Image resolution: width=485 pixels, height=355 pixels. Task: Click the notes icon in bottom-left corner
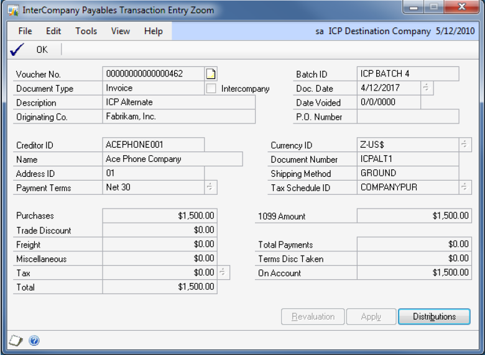[x=16, y=340]
